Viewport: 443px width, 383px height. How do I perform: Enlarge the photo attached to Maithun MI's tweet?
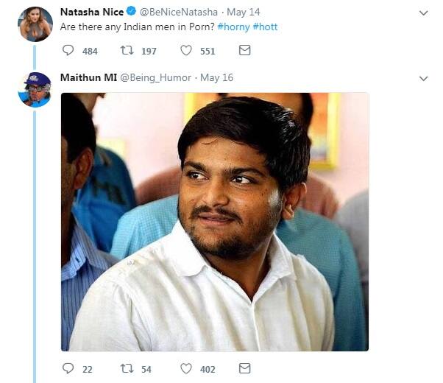(214, 221)
